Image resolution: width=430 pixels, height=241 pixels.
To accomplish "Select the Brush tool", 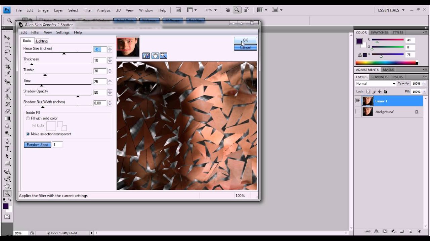I will (x=7, y=89).
